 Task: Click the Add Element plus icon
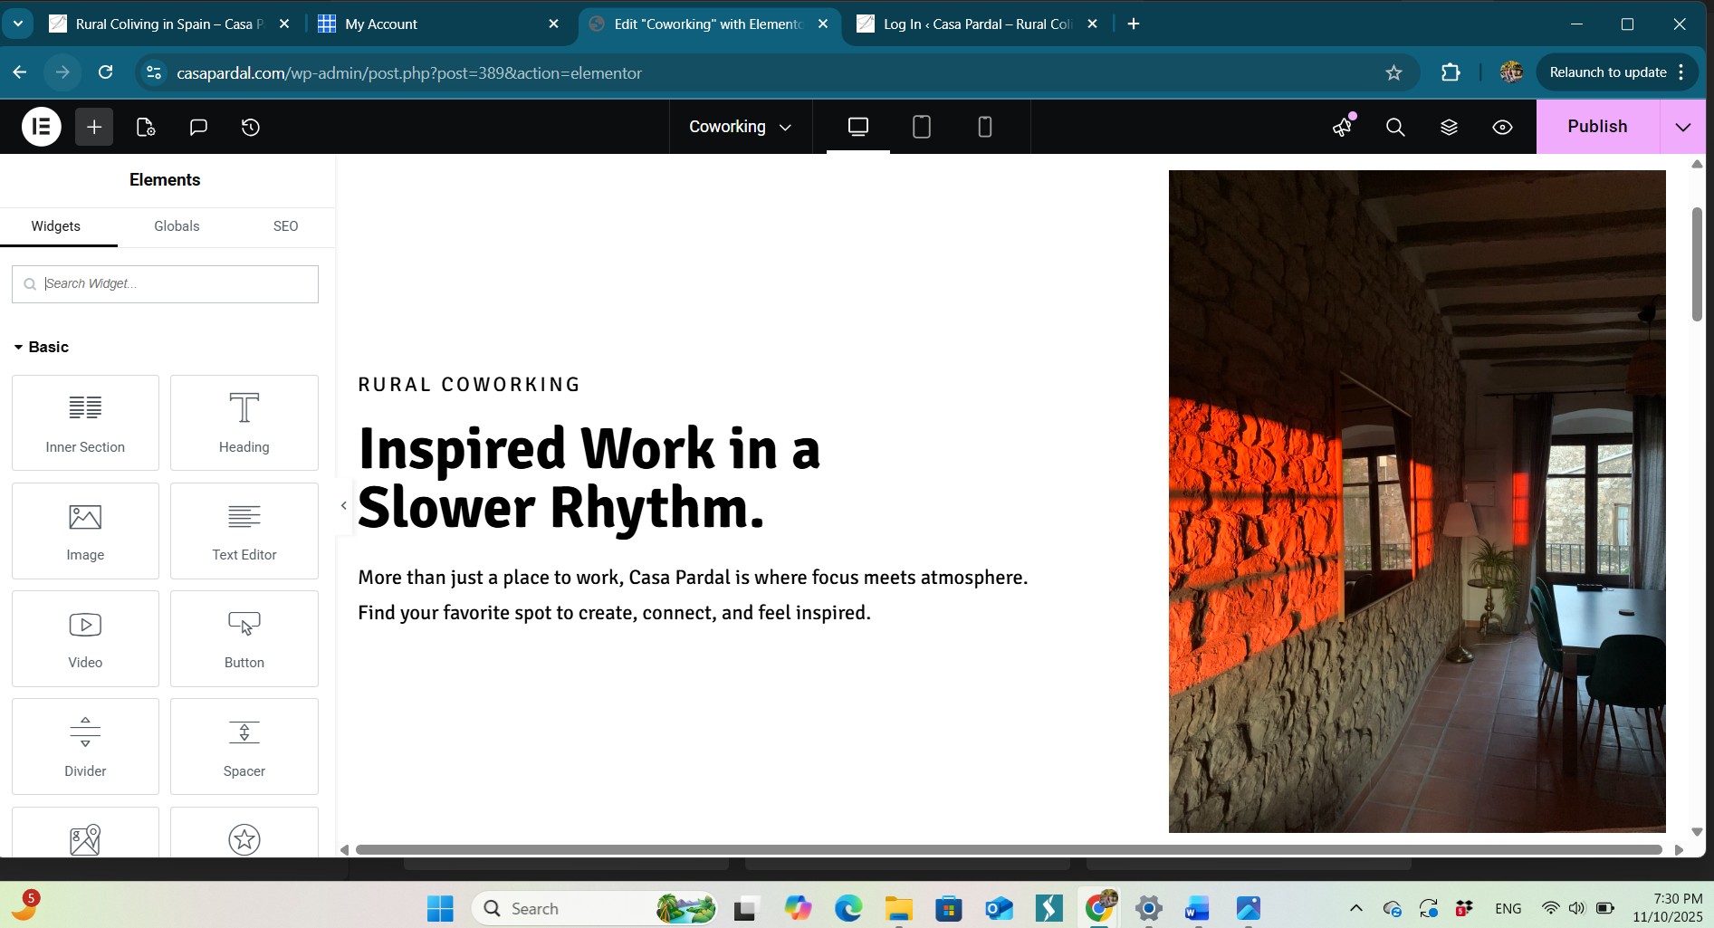click(94, 127)
